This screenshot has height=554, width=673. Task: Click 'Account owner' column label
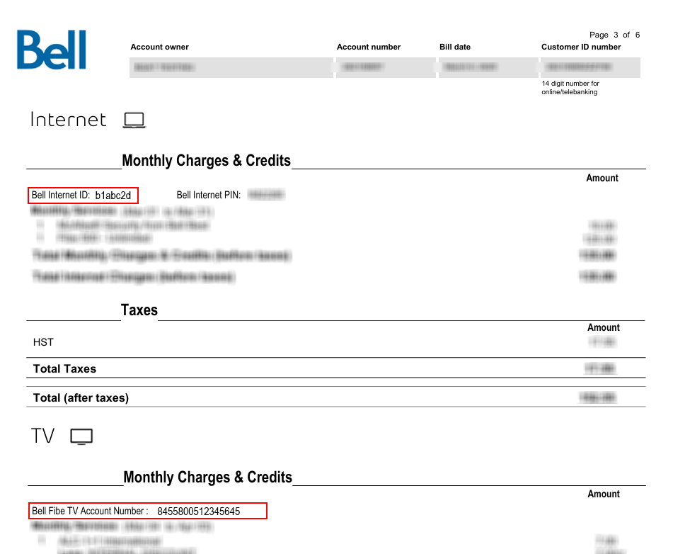160,47
